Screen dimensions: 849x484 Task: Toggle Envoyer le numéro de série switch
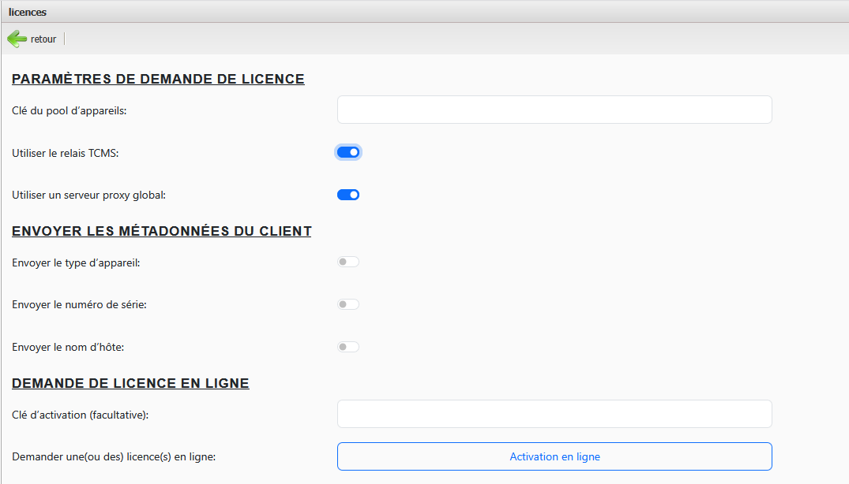click(x=348, y=304)
